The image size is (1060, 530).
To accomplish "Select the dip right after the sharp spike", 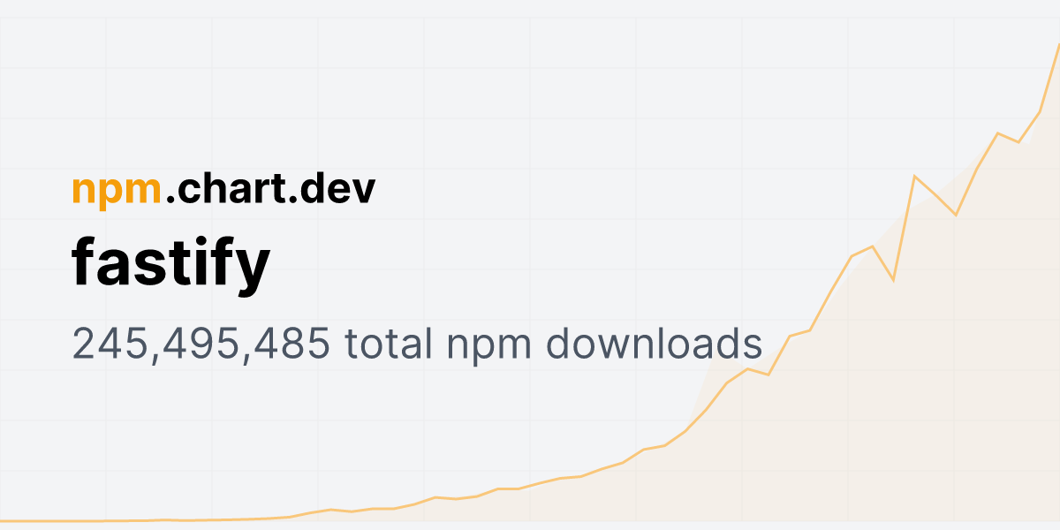I will coord(956,215).
